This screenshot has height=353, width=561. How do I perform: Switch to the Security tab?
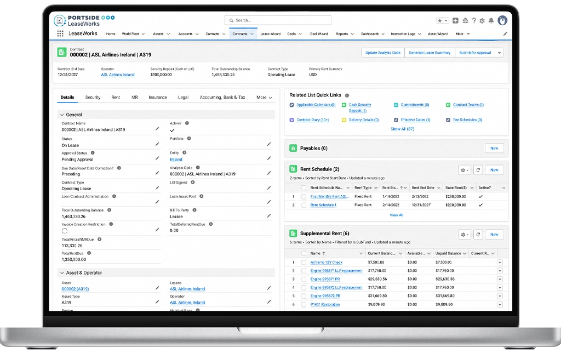coord(93,98)
